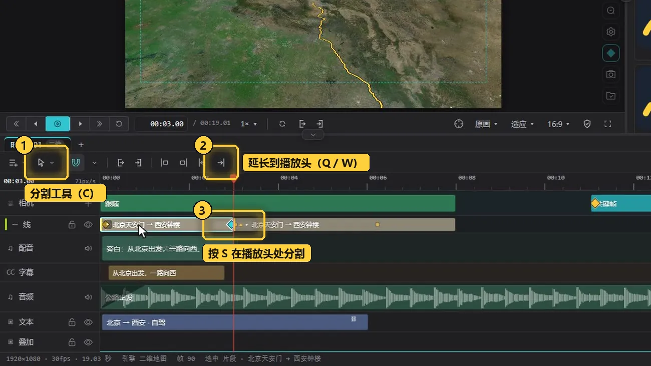The height and width of the screenshot is (366, 651).
Task: Toggle the loop playback icon
Action: click(119, 124)
